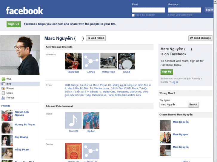This screenshot has width=217, height=162.
Task: Open the Notes icon in sidebar
Action: click(x=3, y=93)
